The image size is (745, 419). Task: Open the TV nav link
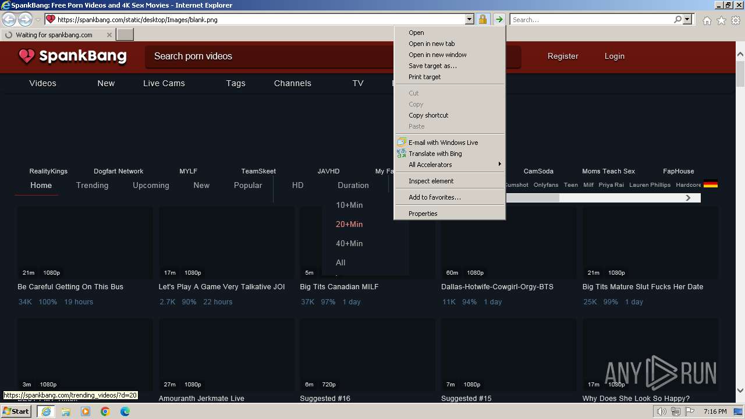358,83
